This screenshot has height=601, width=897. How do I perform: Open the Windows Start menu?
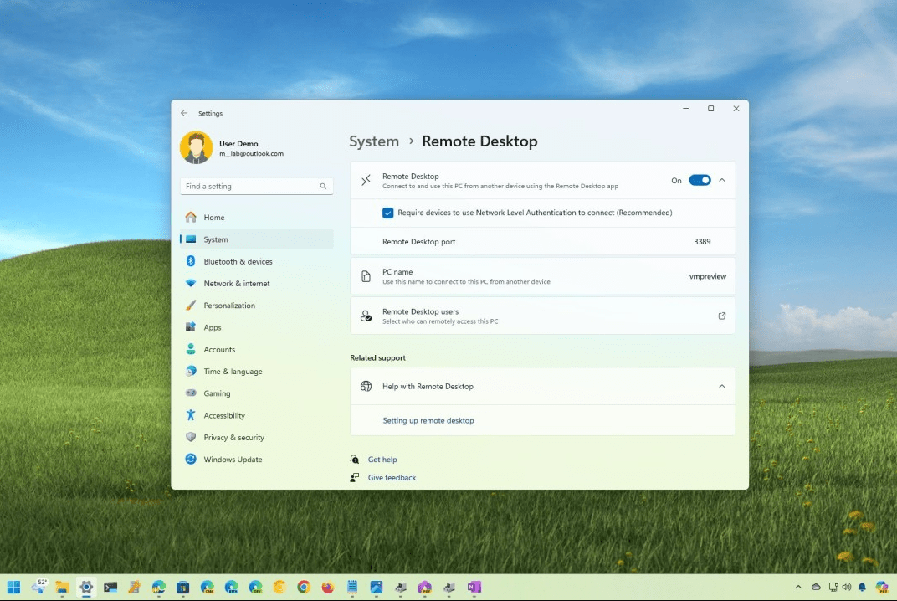[13, 588]
